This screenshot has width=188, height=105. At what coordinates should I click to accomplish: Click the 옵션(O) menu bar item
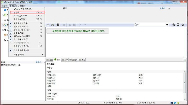pos(13,6)
